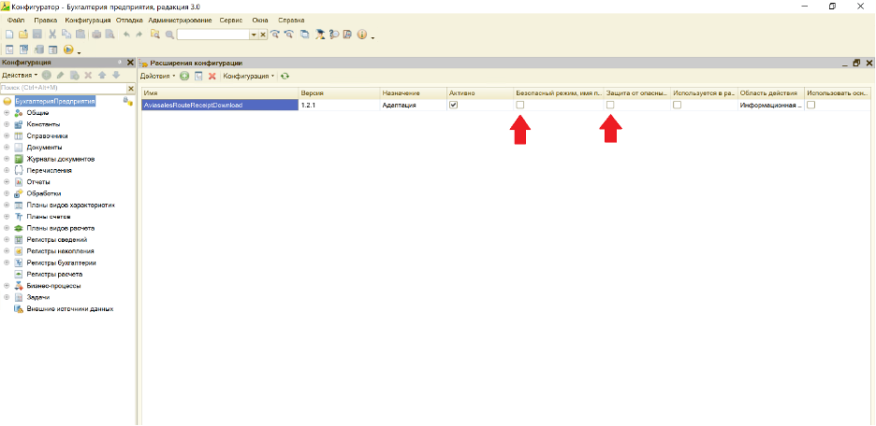
Task: Click the Имя column header
Action: [x=220, y=92]
